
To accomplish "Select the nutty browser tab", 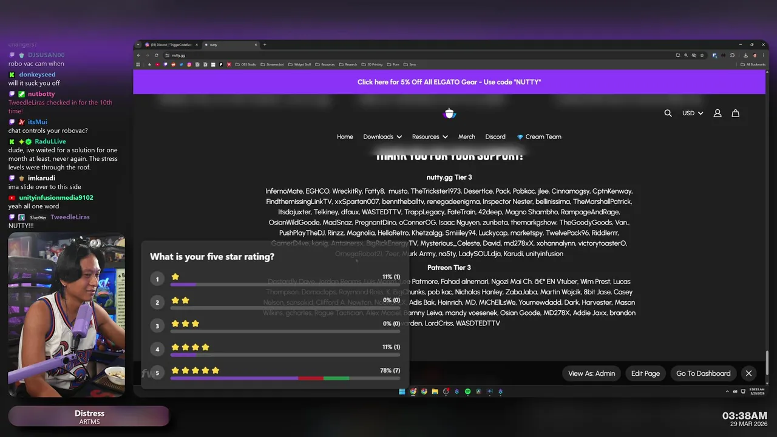I will point(231,44).
